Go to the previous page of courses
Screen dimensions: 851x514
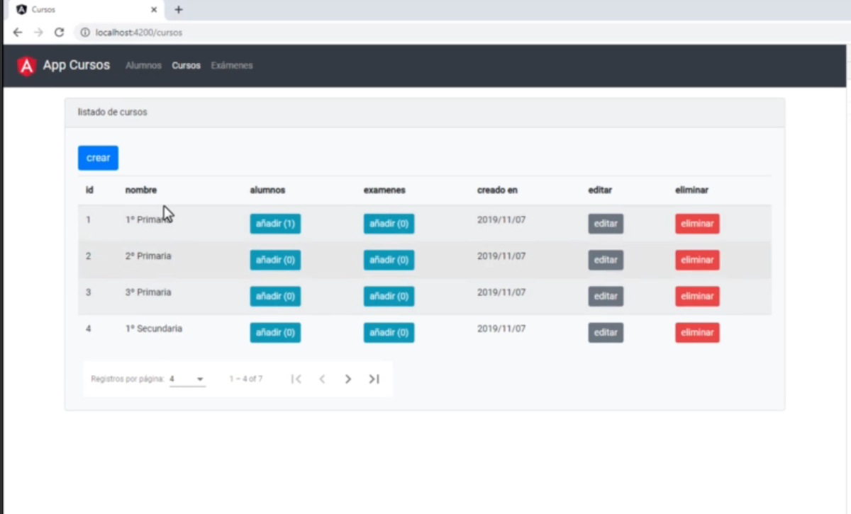point(322,379)
